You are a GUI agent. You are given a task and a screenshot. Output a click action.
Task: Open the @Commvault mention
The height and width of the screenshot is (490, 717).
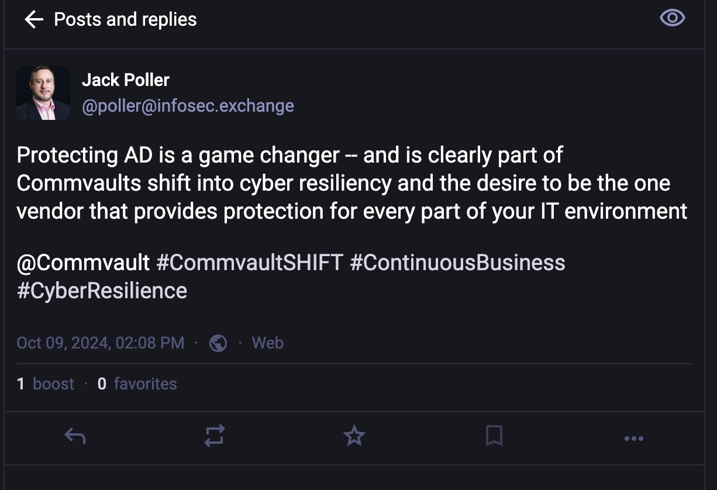[x=84, y=263]
